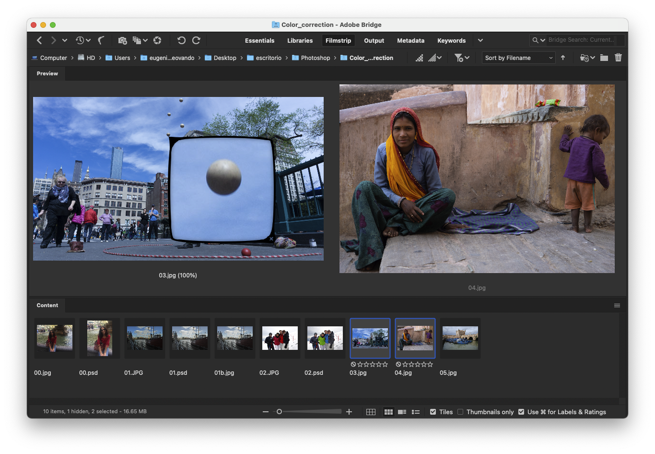This screenshot has width=655, height=454.
Task: Delete the selected items with trash icon
Action: coord(618,58)
